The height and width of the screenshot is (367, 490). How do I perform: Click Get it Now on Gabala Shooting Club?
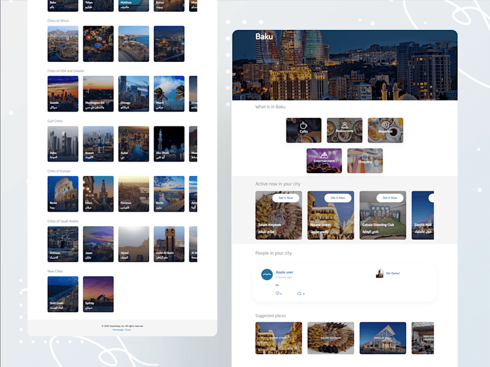pyautogui.click(x=390, y=198)
